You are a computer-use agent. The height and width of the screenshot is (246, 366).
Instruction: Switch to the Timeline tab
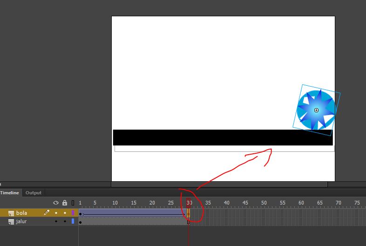9,193
